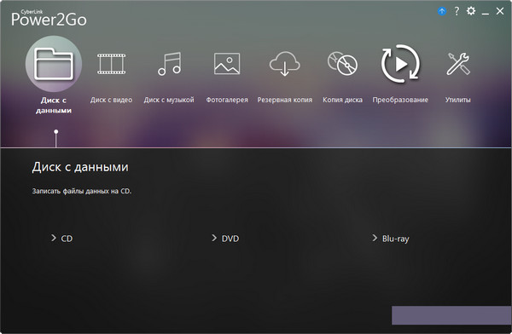Choose the DVD data disc option

point(225,239)
